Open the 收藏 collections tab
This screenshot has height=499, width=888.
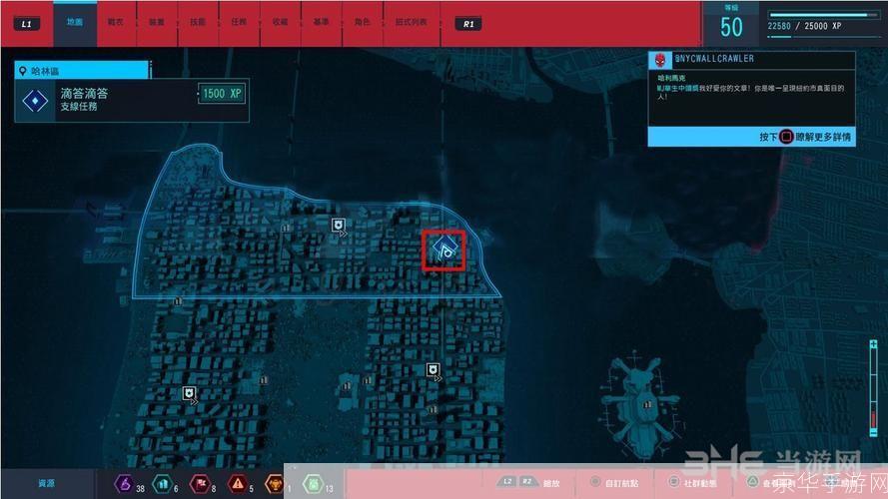coord(281,23)
